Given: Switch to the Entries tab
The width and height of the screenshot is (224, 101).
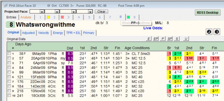Looking at the screenshot, I should (x=11, y=17).
